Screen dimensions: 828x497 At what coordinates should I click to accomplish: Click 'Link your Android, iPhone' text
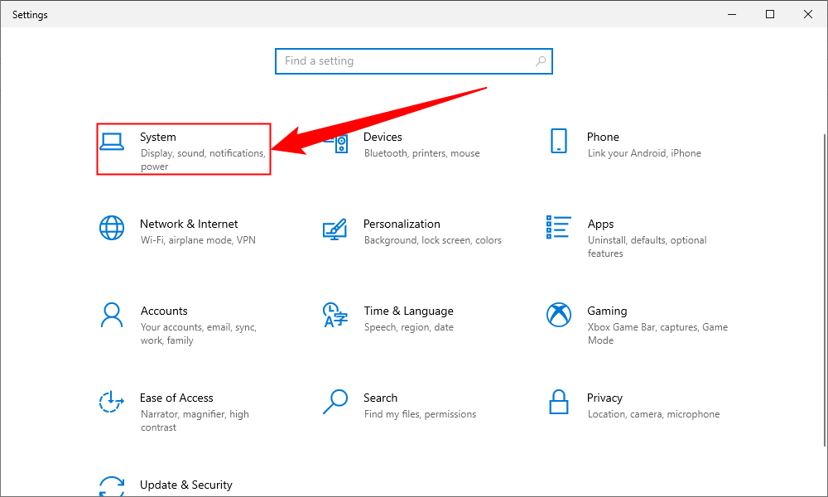pyautogui.click(x=644, y=153)
